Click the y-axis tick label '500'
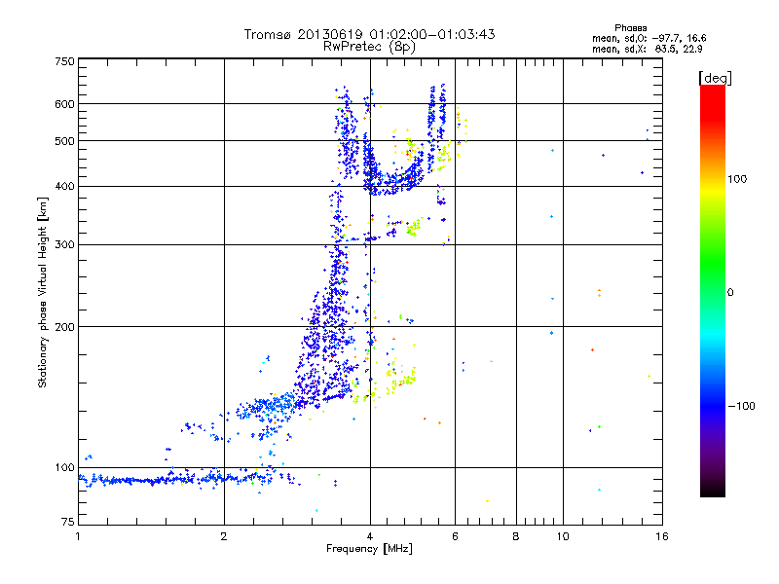 pos(64,141)
